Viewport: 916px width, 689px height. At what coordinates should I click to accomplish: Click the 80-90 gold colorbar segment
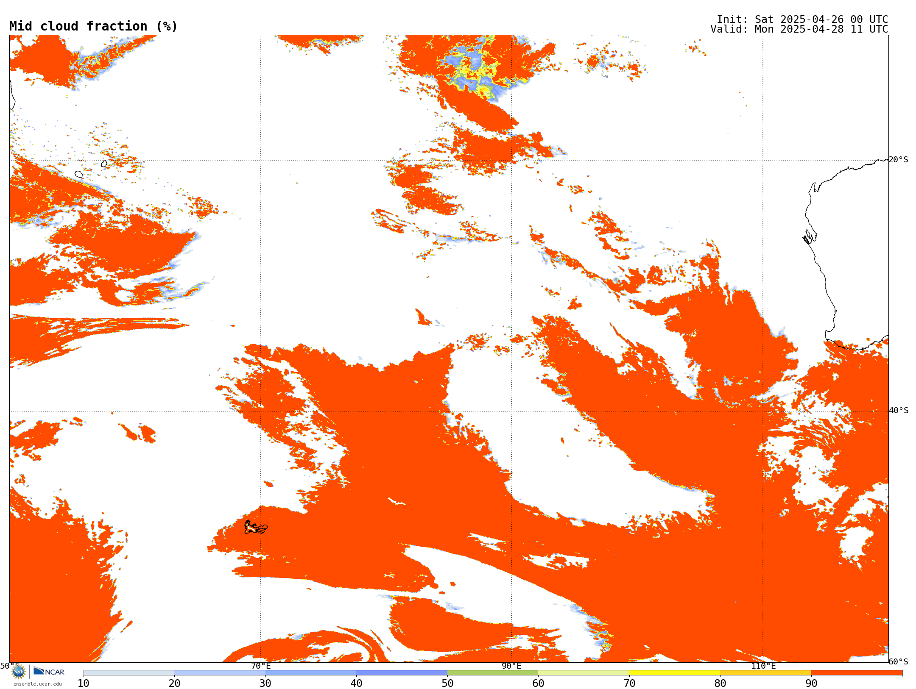766,673
